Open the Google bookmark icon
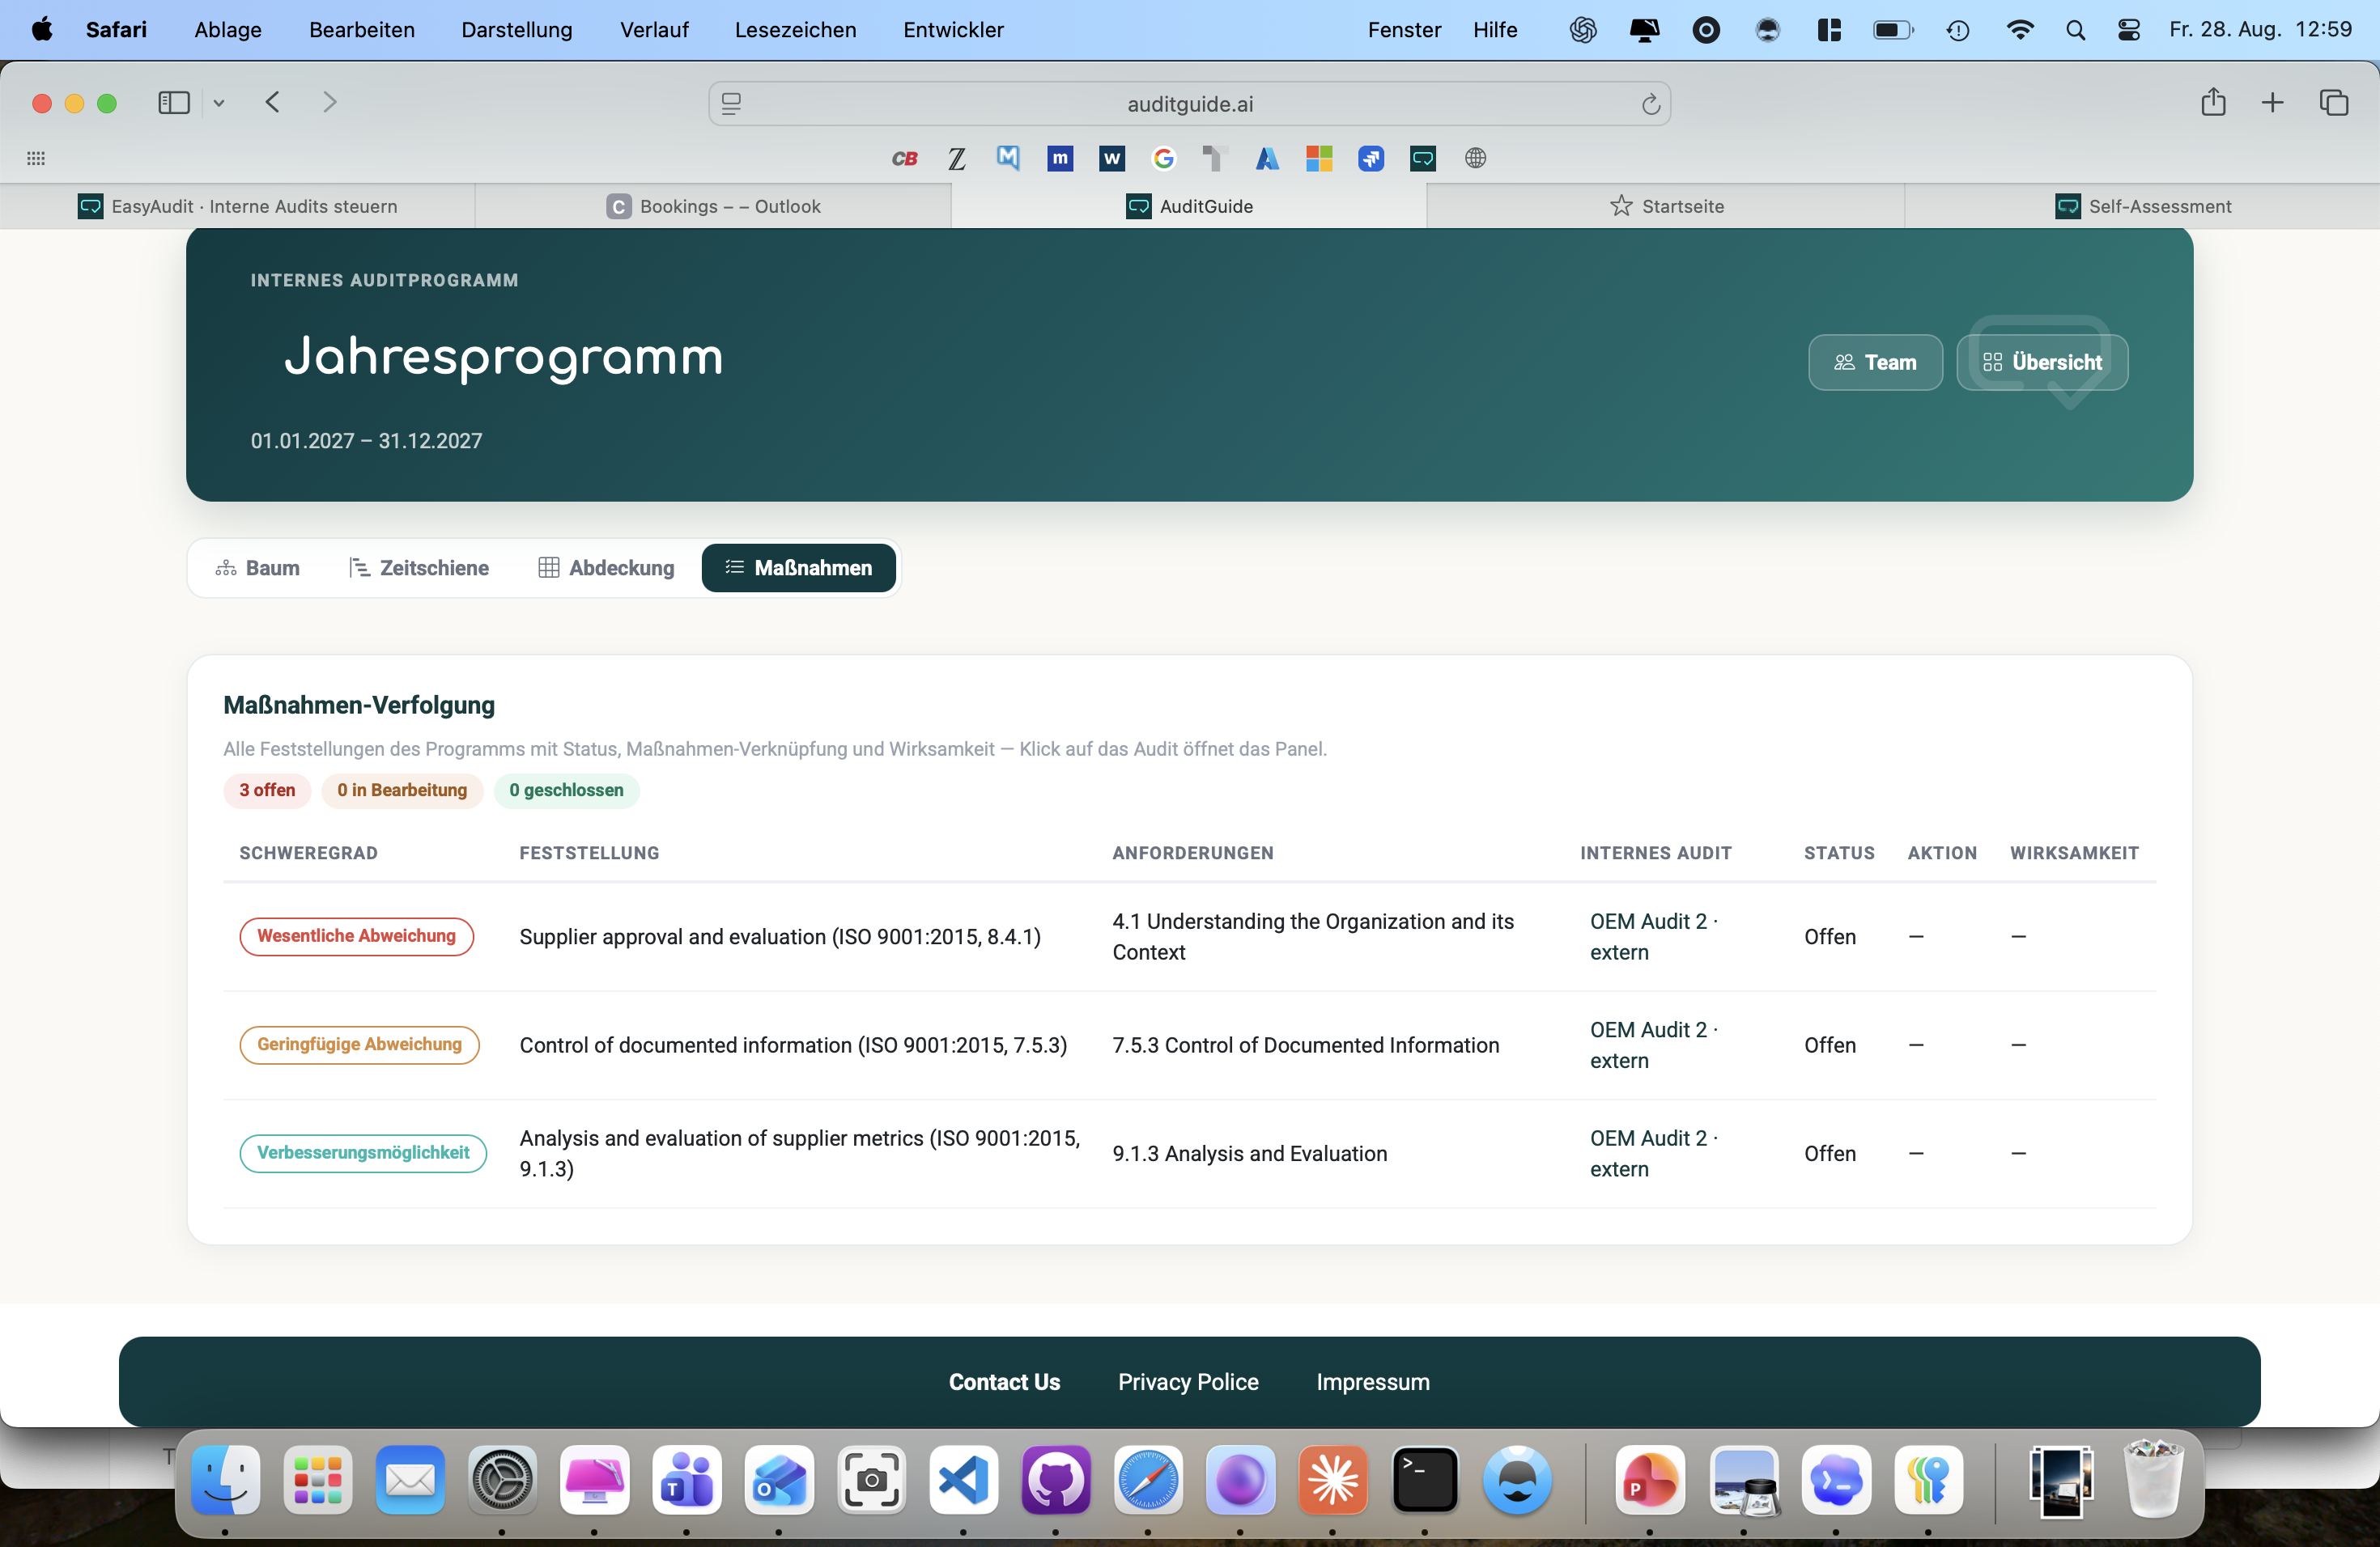The width and height of the screenshot is (2380, 1547). point(1163,158)
